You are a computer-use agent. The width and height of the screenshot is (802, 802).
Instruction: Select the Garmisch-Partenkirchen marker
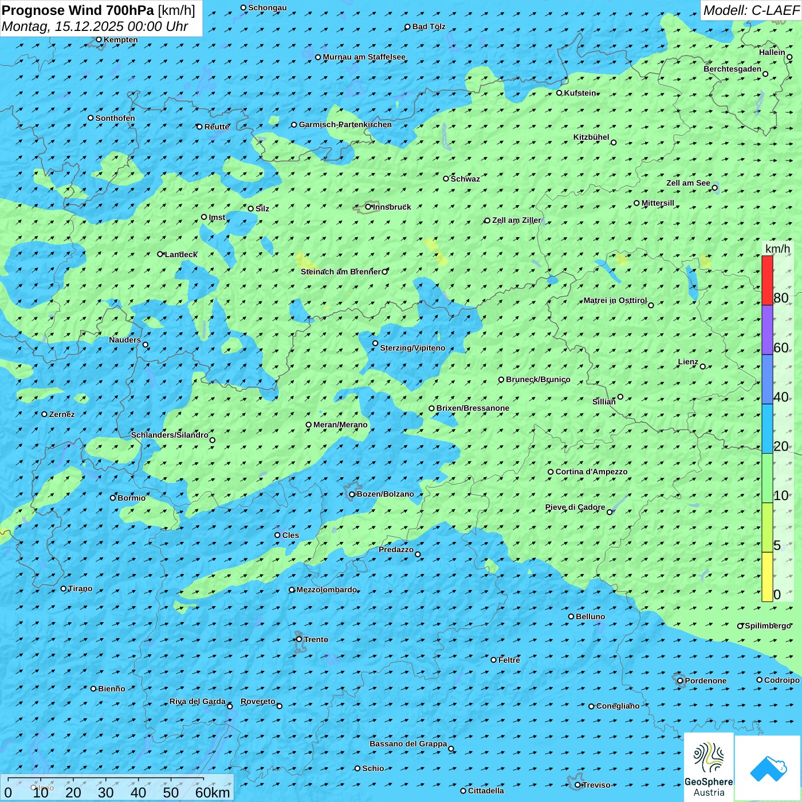tap(294, 125)
